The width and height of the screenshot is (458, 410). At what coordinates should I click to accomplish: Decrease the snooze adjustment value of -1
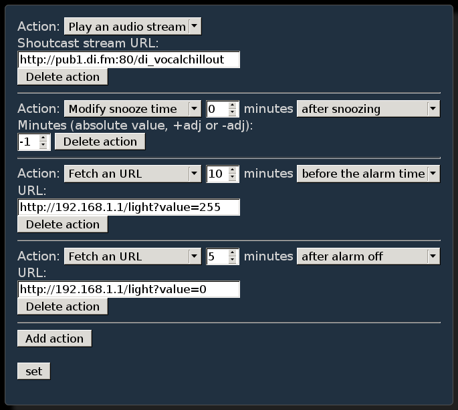click(44, 145)
